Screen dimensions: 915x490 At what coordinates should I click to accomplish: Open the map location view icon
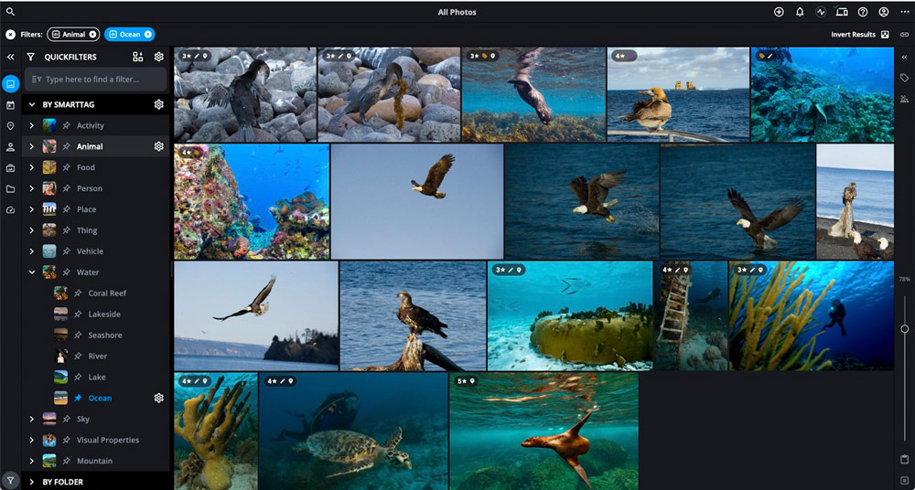tap(10, 126)
